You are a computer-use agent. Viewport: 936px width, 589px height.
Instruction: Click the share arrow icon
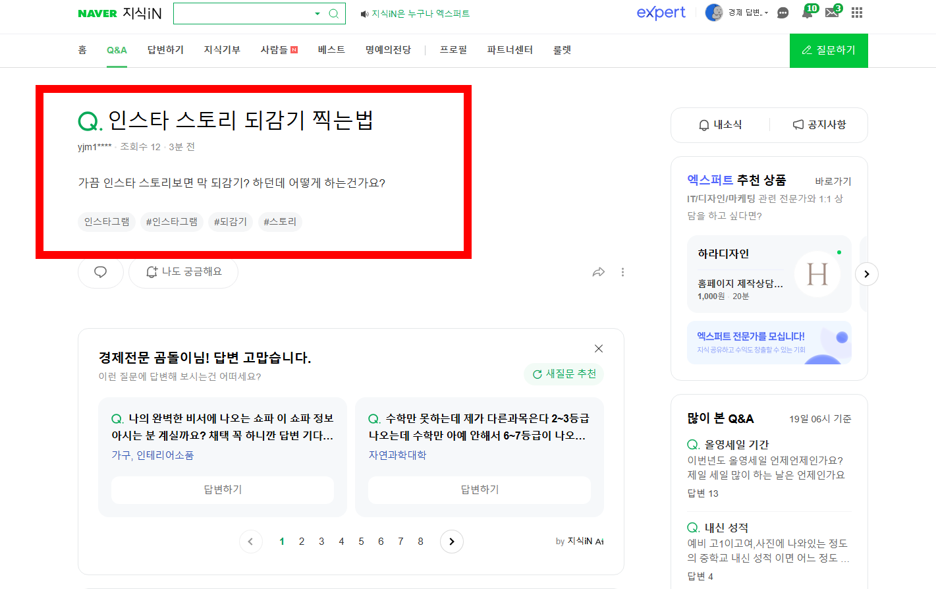coord(598,272)
